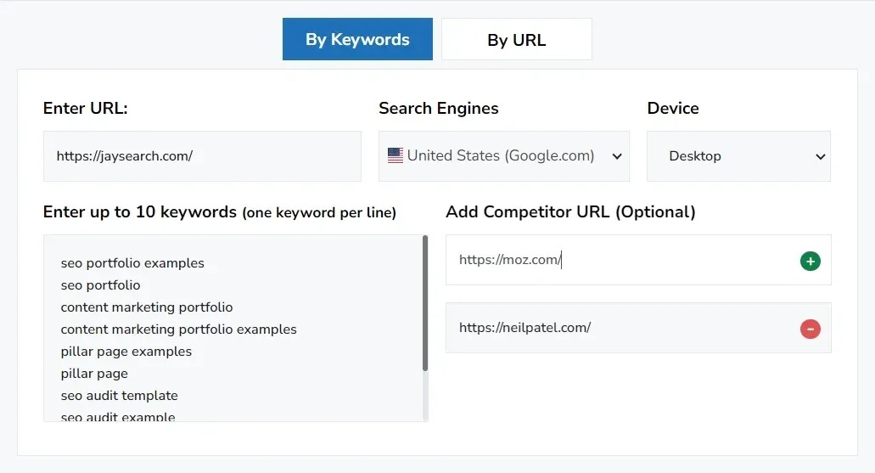The image size is (875, 473).
Task: Click the 'content marketing portfolio examples' line
Action: (x=178, y=329)
